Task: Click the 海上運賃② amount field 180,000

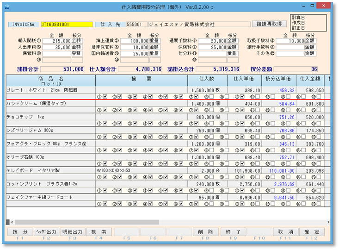Action: [135, 41]
